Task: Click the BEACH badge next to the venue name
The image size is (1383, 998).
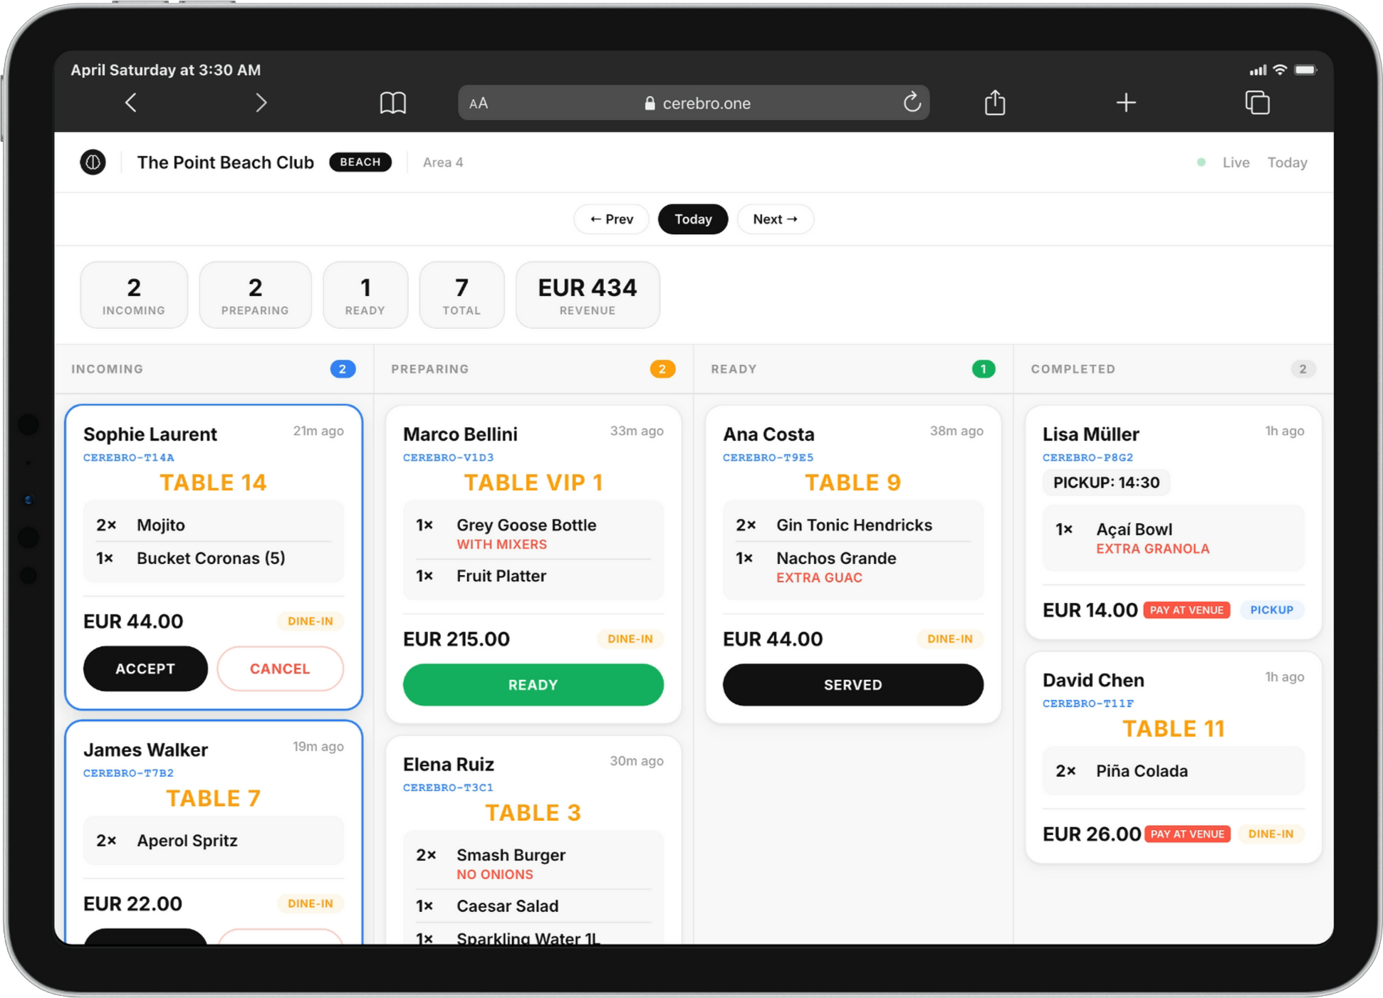Action: click(x=360, y=162)
